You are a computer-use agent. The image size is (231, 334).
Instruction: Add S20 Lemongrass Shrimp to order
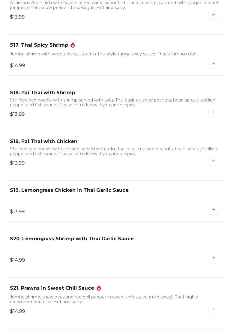coord(214,258)
